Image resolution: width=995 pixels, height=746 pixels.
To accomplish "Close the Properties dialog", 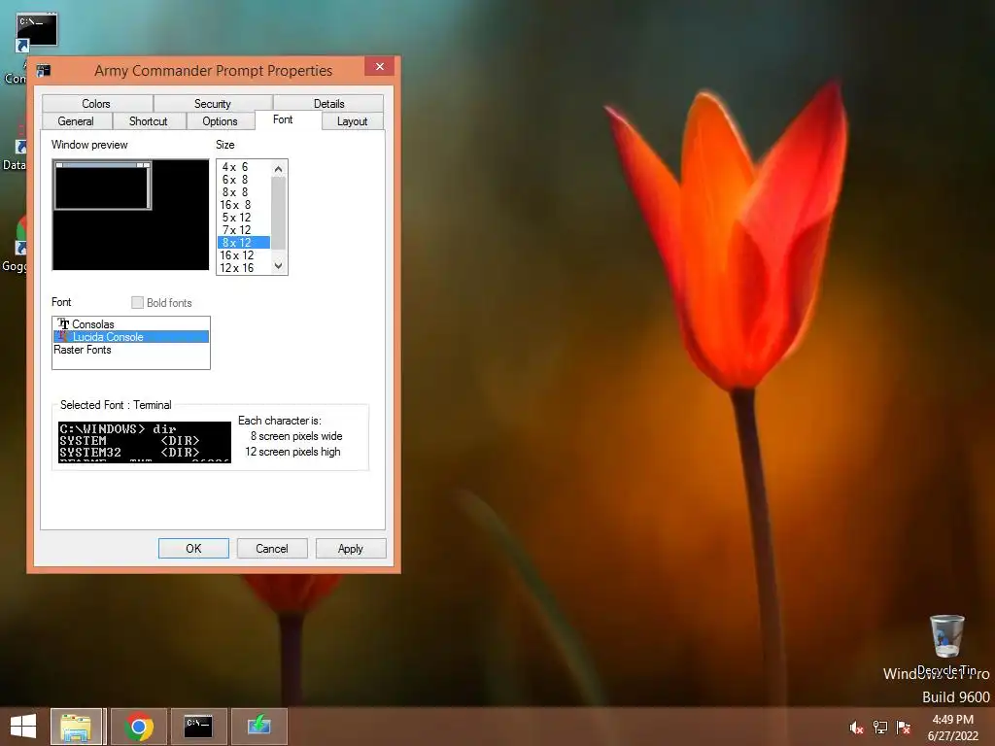I will 380,67.
